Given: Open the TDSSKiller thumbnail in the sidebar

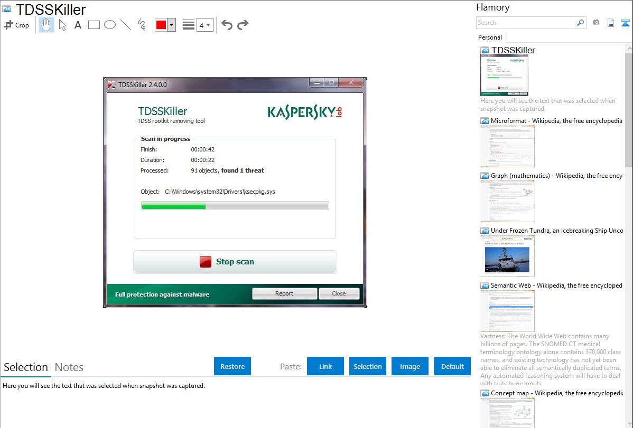Looking at the screenshot, I should pyautogui.click(x=504, y=75).
